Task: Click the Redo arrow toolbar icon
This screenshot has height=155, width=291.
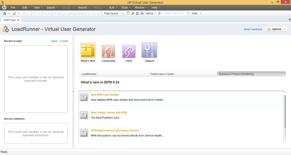Action: pyautogui.click(x=39, y=13)
